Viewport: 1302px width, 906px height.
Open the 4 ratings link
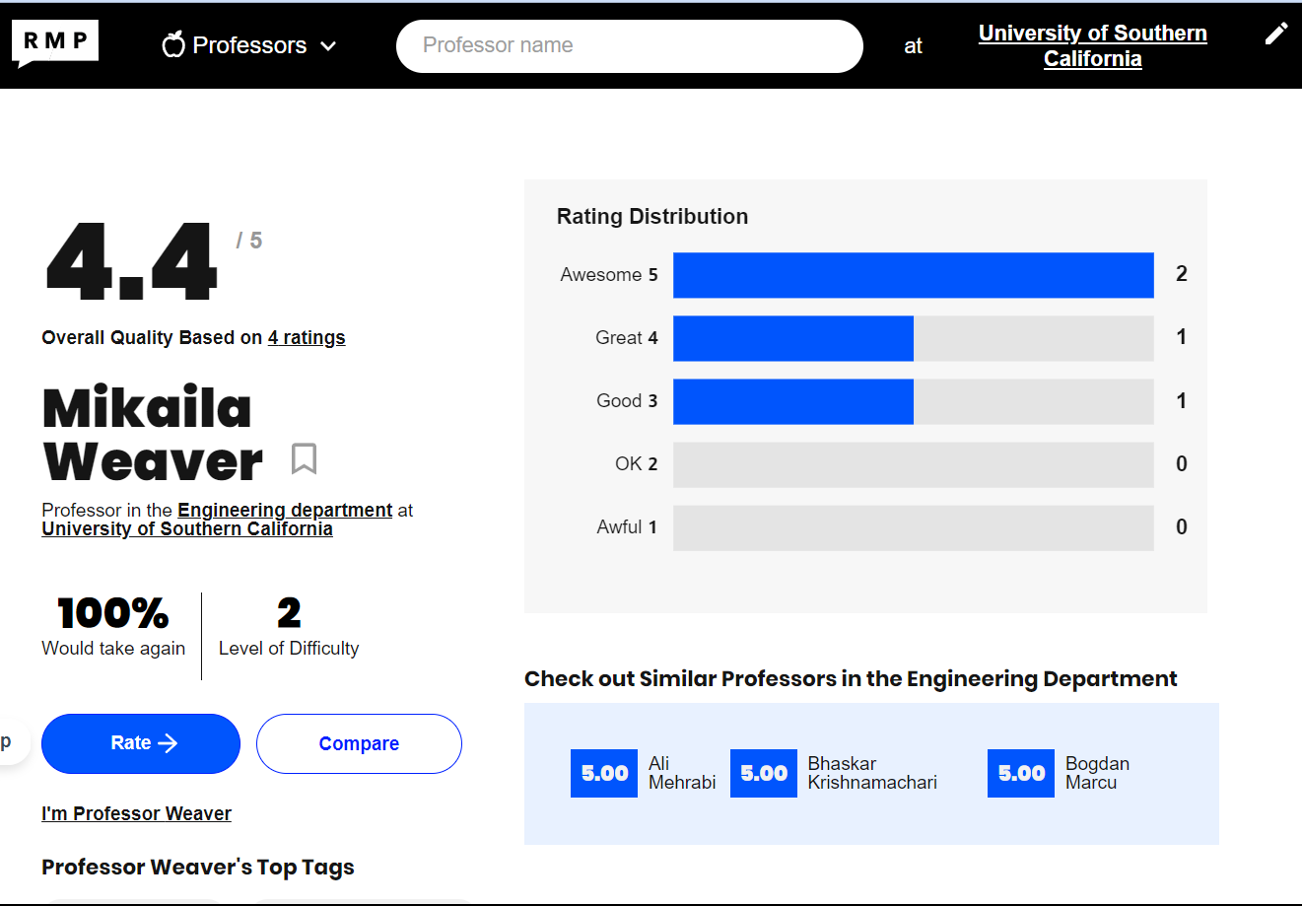pos(307,337)
